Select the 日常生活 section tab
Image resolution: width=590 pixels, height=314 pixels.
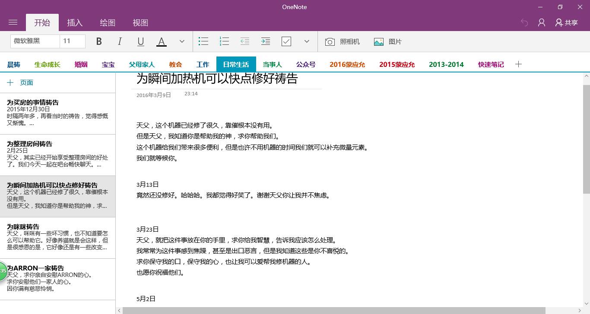236,64
